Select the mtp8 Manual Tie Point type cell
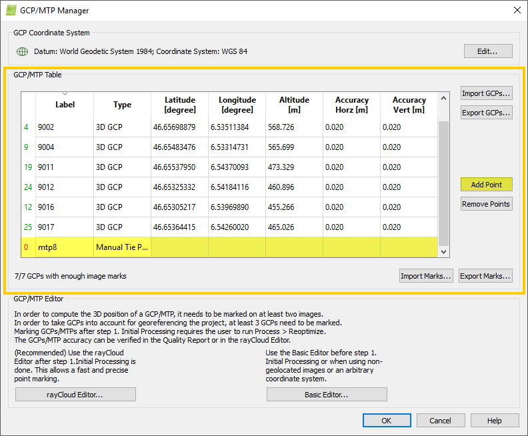This screenshot has width=528, height=436. coord(122,247)
